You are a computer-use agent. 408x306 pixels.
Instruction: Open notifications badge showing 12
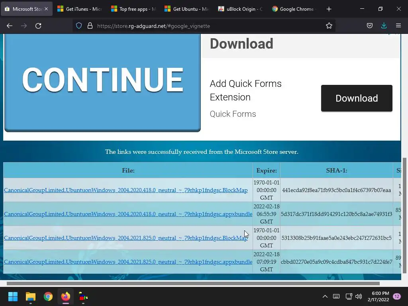pyautogui.click(x=397, y=296)
